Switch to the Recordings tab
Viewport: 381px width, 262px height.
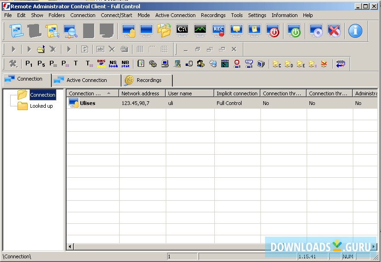click(x=147, y=80)
